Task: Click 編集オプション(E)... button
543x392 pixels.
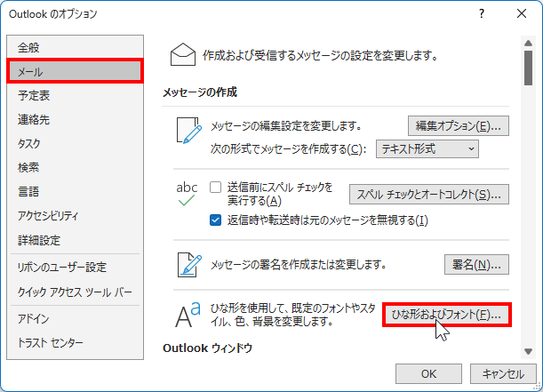Action: click(459, 125)
